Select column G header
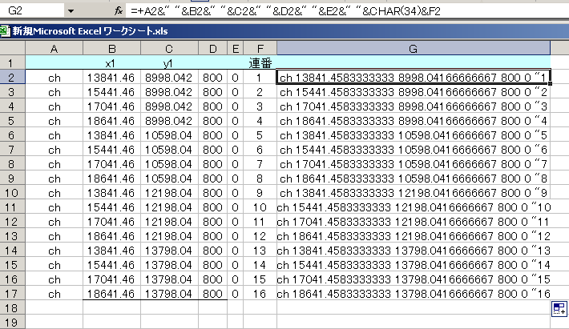Screen dimensions: 569x329 pos(414,49)
